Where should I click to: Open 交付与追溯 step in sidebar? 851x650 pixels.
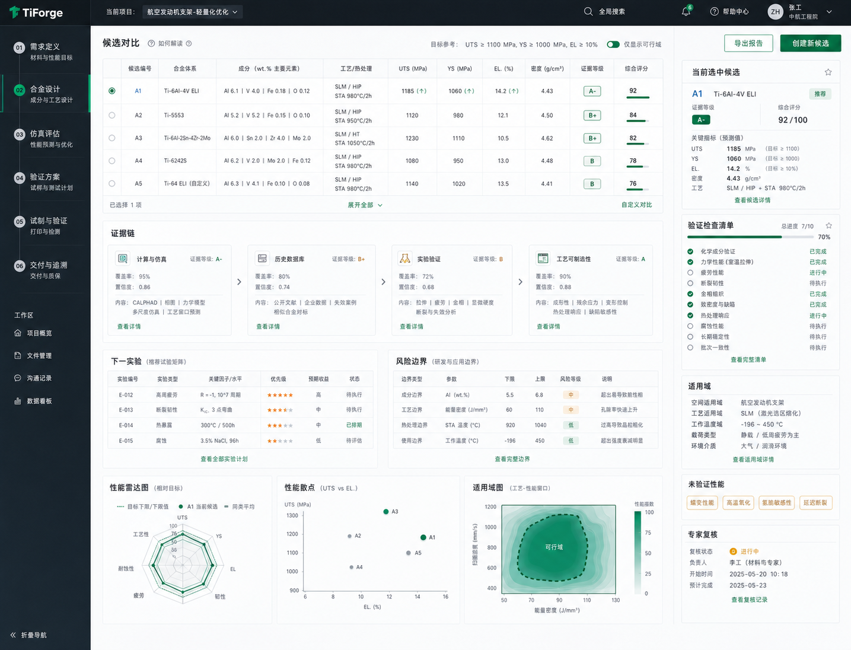pos(45,270)
